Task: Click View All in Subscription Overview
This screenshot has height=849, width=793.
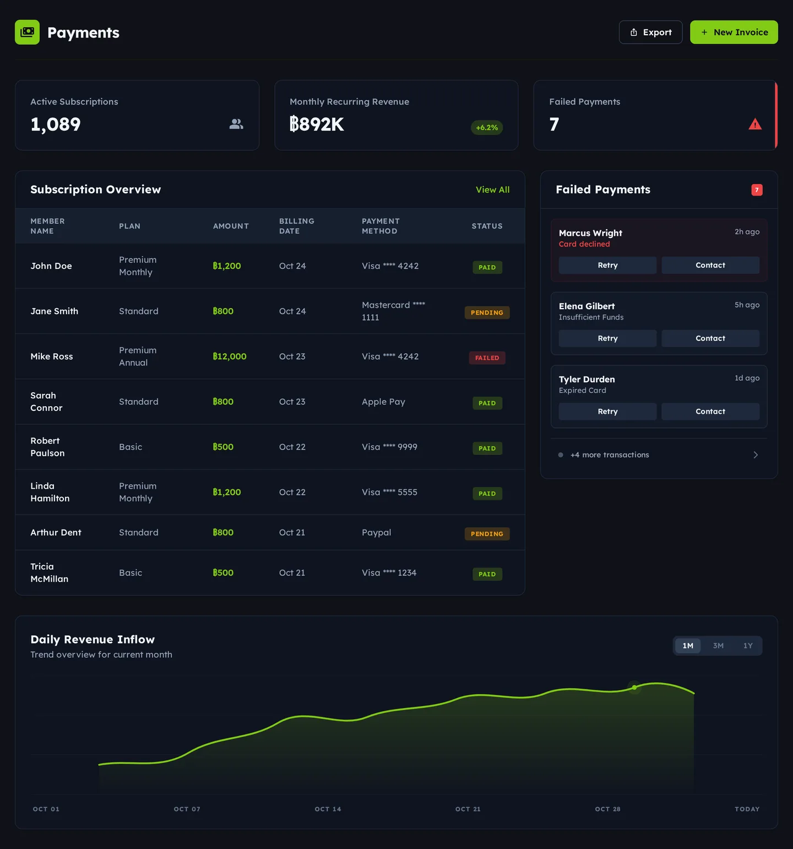Action: 492,190
